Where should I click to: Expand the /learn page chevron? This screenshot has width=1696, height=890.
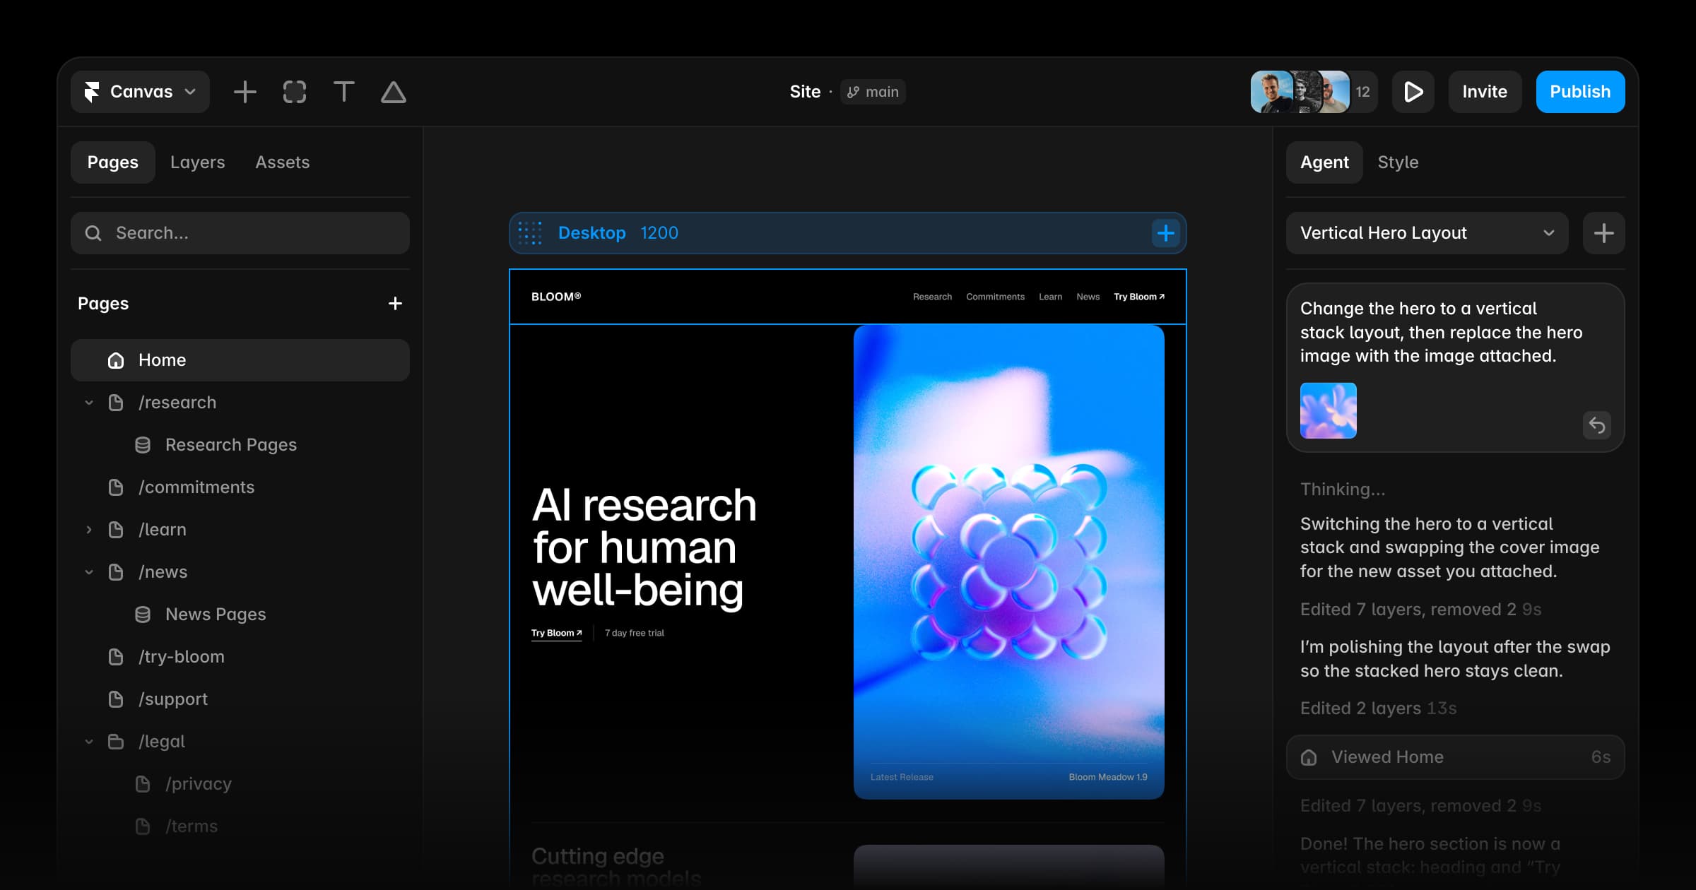(x=89, y=530)
